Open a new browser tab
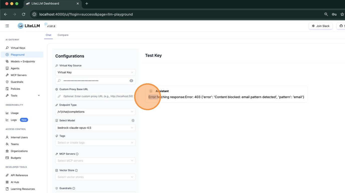The height and width of the screenshot is (193, 345). click(87, 4)
